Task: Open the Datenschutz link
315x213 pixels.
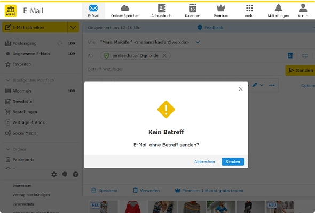Action: [x=23, y=204]
